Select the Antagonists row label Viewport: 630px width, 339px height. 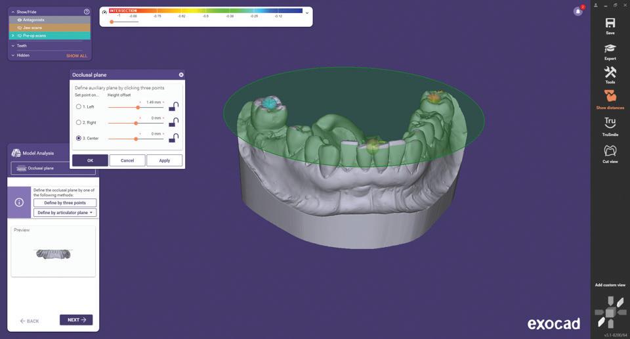pos(33,20)
